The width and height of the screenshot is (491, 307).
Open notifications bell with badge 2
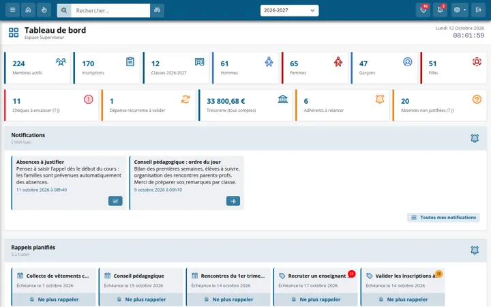[440, 10]
